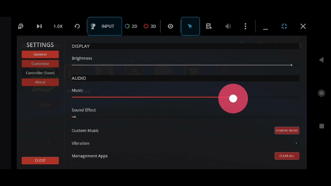Click the CLEAR ALL button
This screenshot has width=331, height=186.
(x=287, y=156)
